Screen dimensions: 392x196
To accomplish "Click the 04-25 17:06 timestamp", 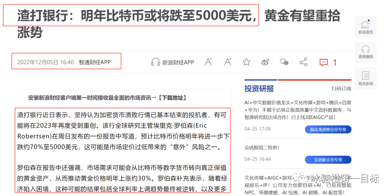I will [x=257, y=129].
